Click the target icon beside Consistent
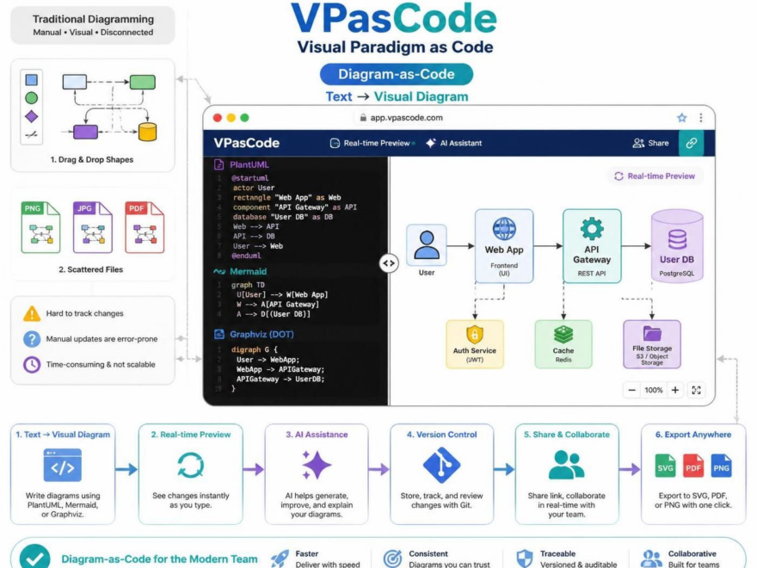This screenshot has height=568, width=757. pos(392,559)
